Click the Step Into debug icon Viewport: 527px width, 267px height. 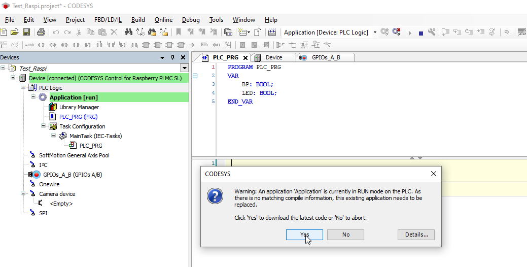point(457,32)
